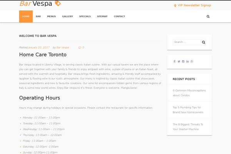
Task: Click the 'Hours may change during holidays' note
Action: pos(86,108)
